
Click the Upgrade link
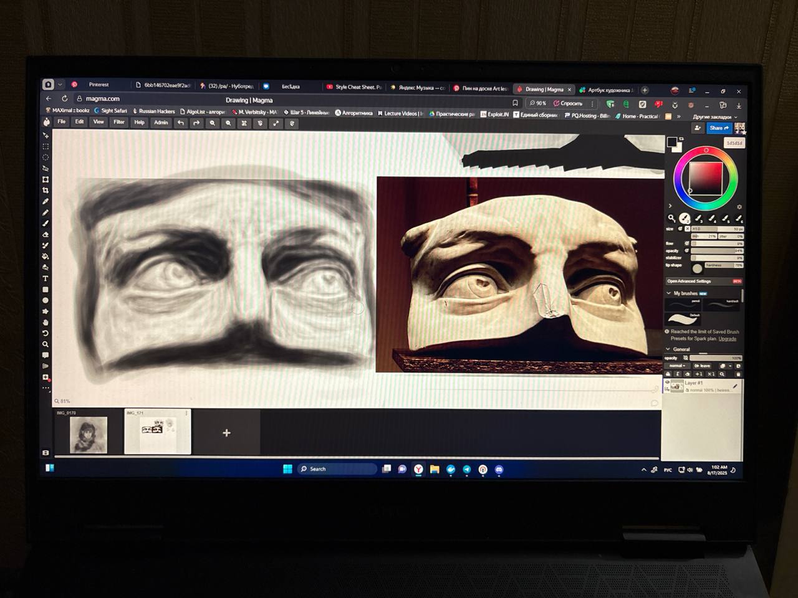[727, 339]
